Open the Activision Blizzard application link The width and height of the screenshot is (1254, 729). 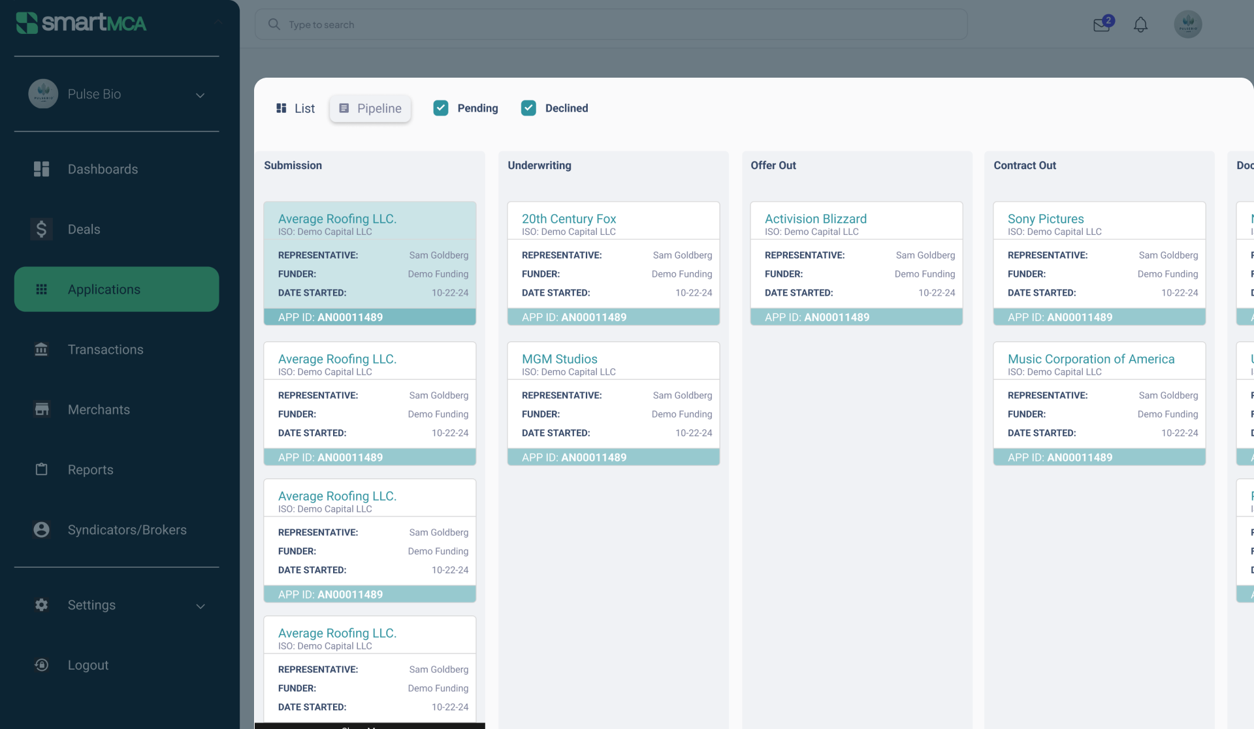[x=815, y=219]
